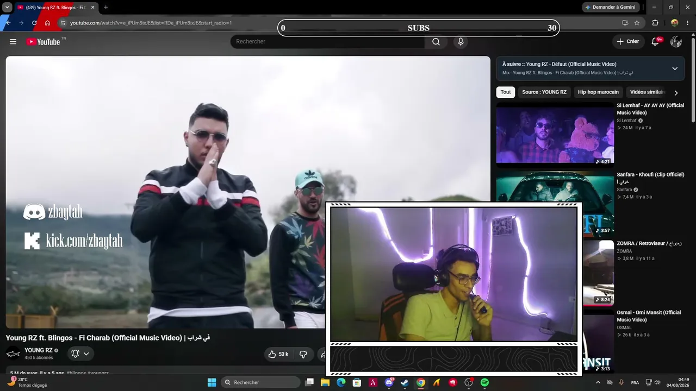Reload the current page
This screenshot has width=696, height=391.
click(34, 23)
